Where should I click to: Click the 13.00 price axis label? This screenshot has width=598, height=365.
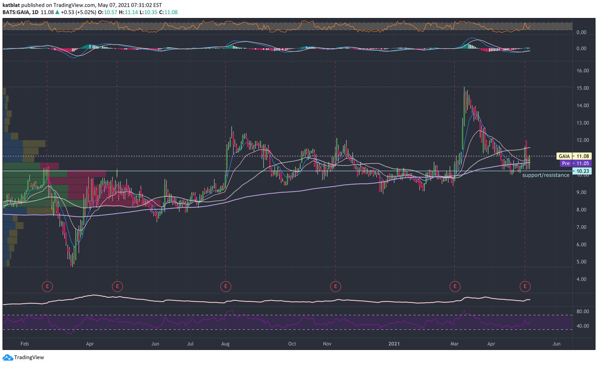[x=583, y=123]
